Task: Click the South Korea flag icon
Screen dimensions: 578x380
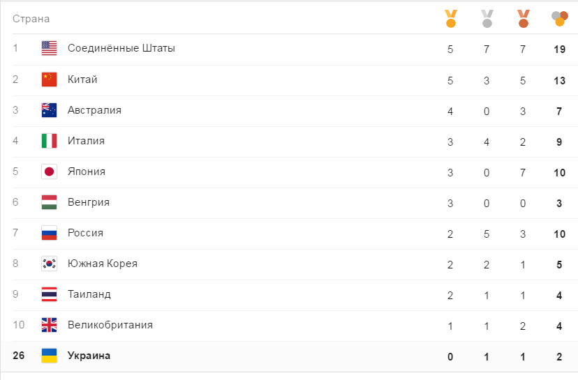Action: coord(49,264)
